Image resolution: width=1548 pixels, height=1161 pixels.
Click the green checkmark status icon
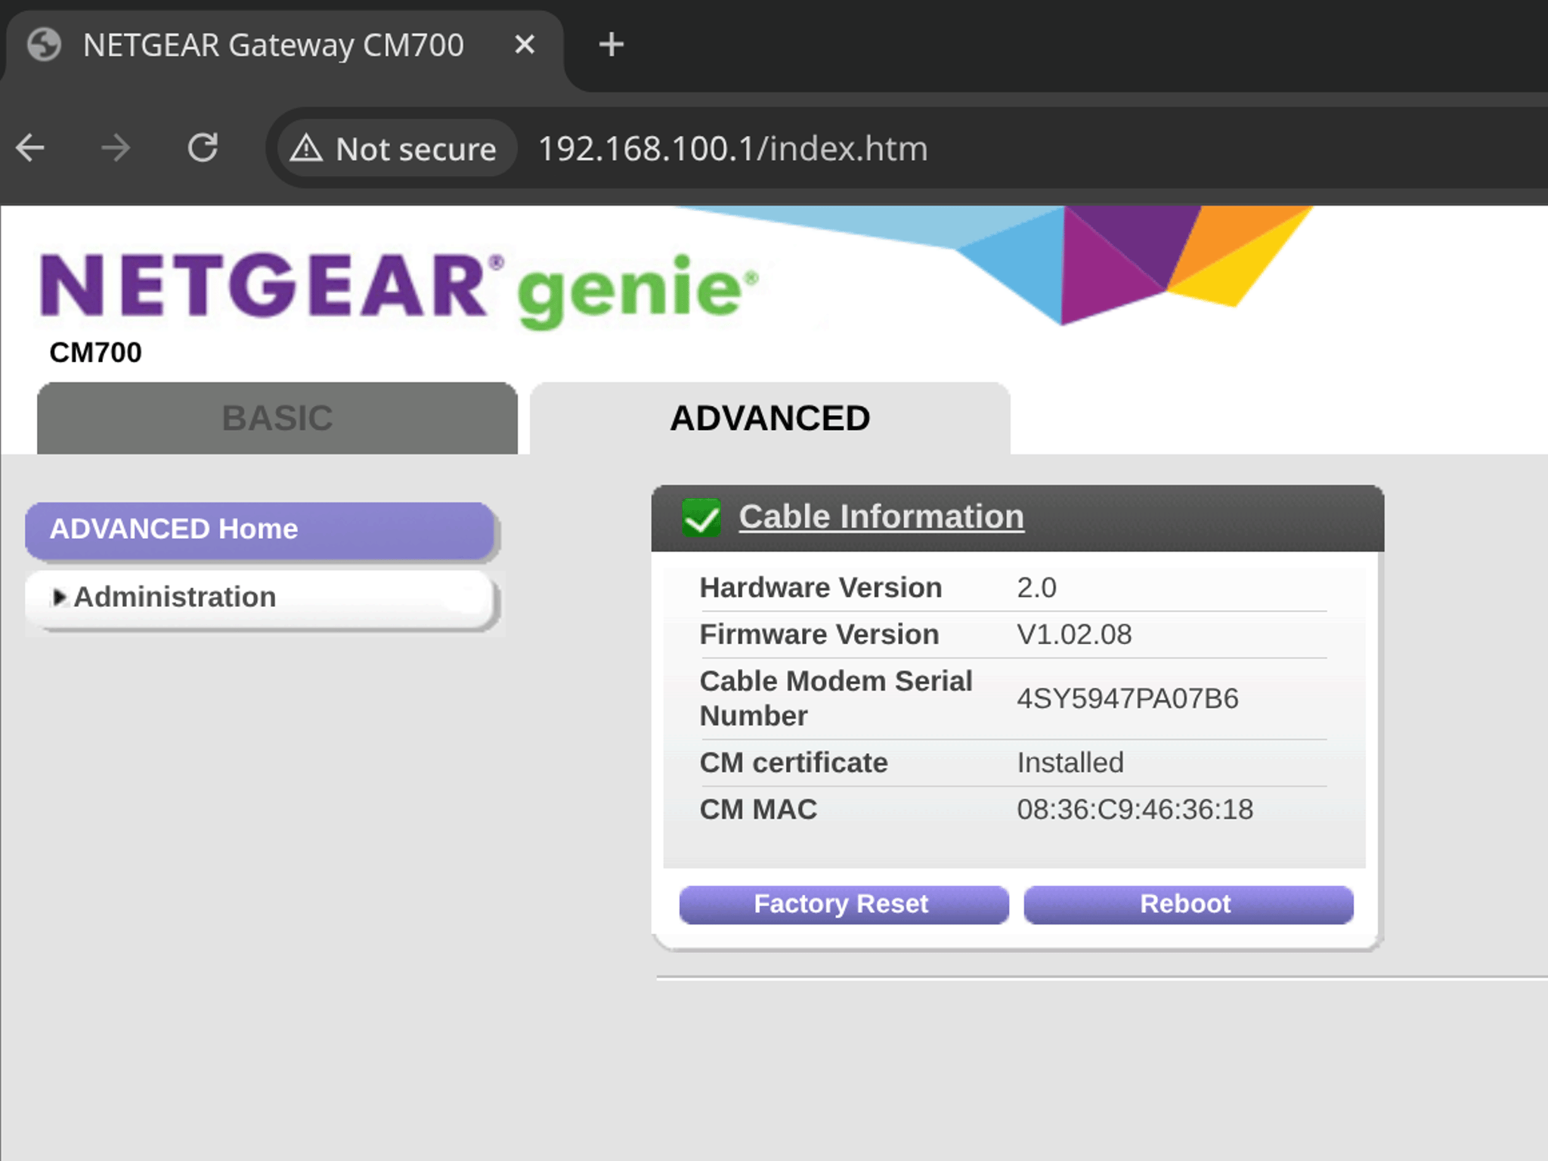pos(701,518)
